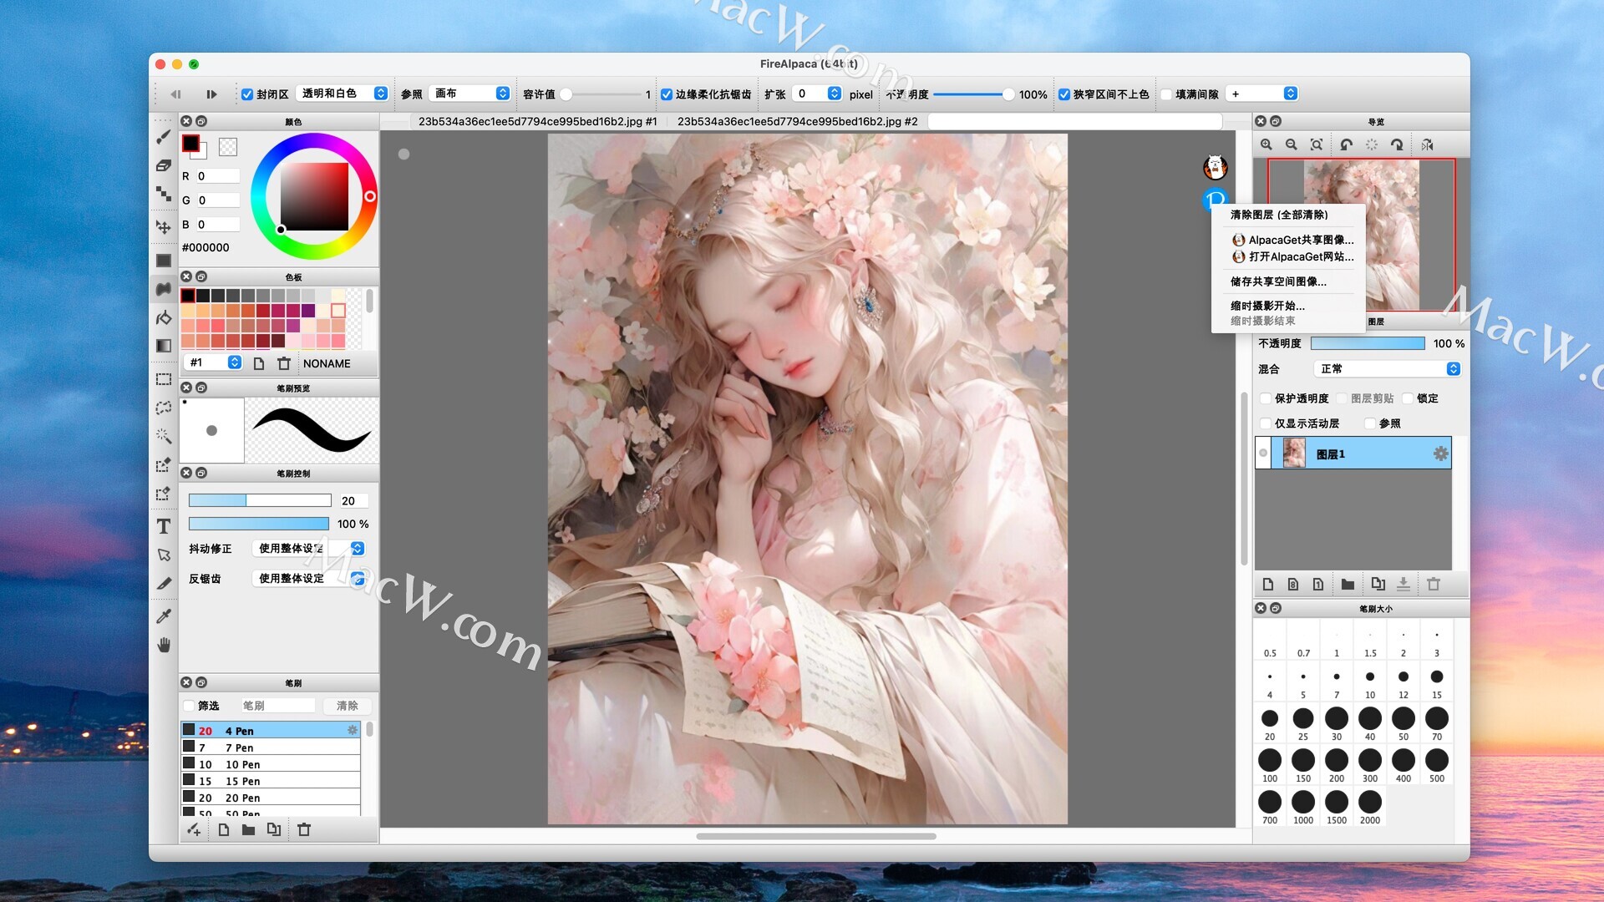Screen dimensions: 1604x902
Task: Add a layer folder
Action: coord(1348,585)
